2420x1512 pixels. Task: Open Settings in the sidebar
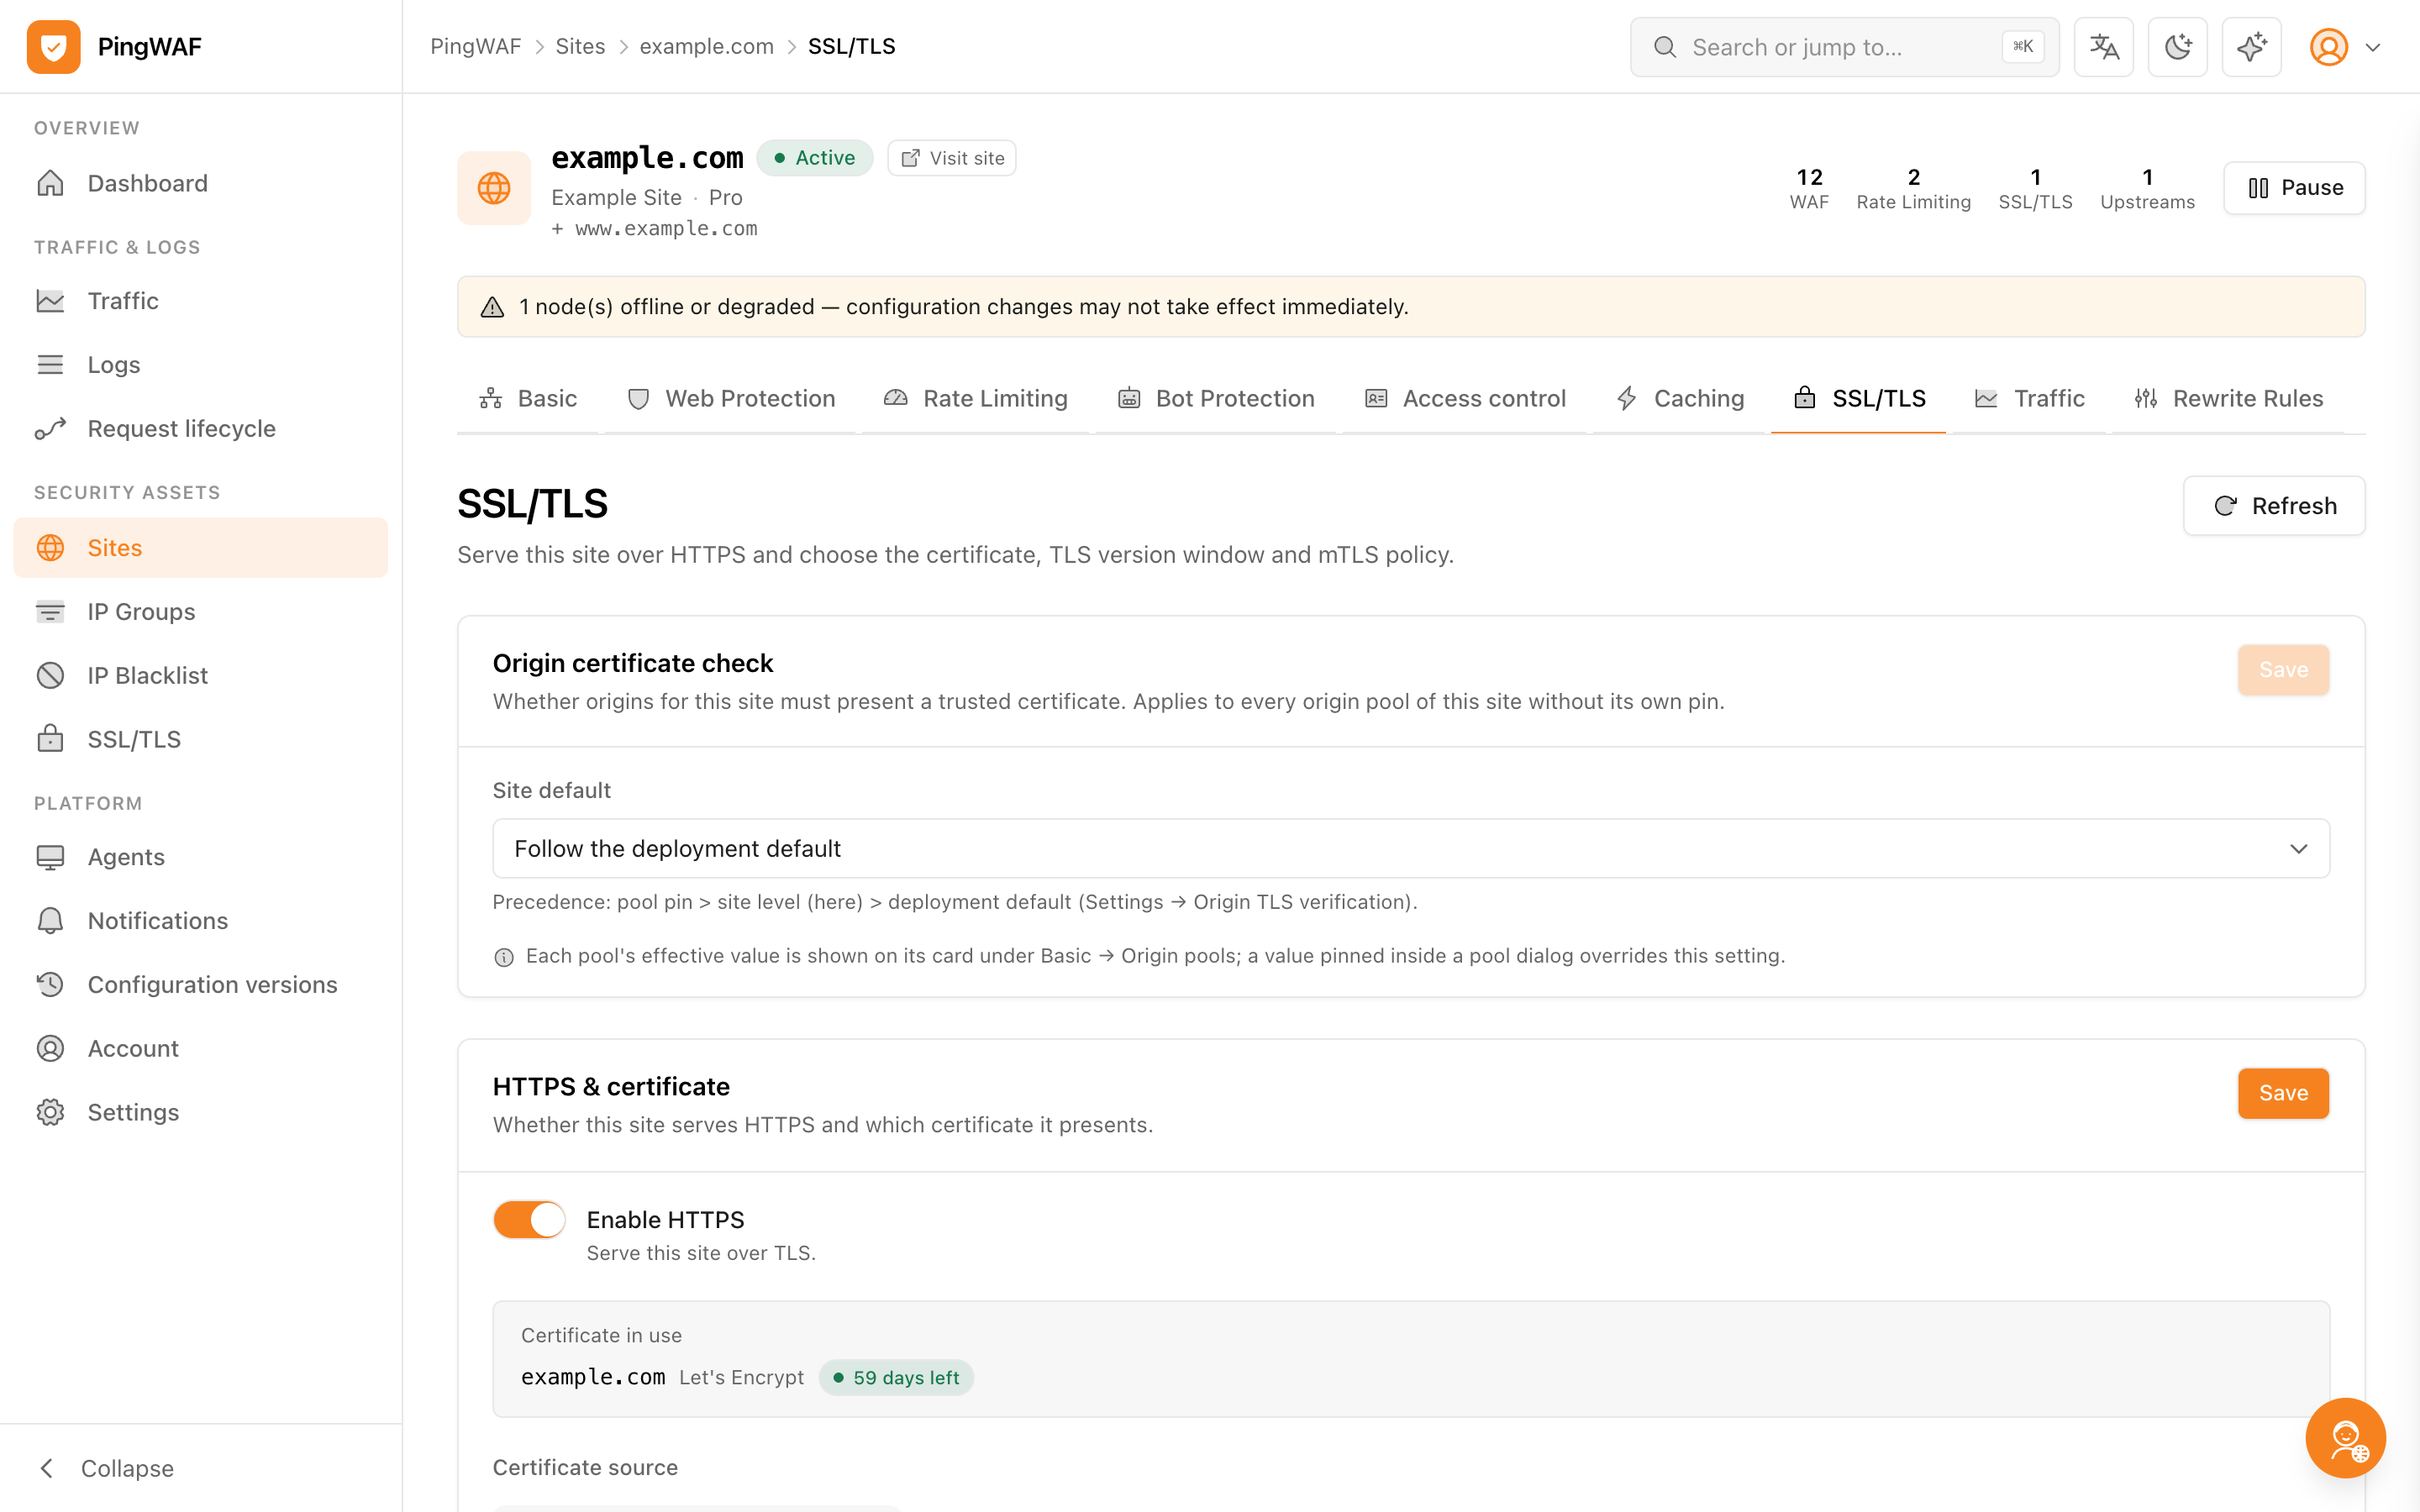tap(200, 1112)
